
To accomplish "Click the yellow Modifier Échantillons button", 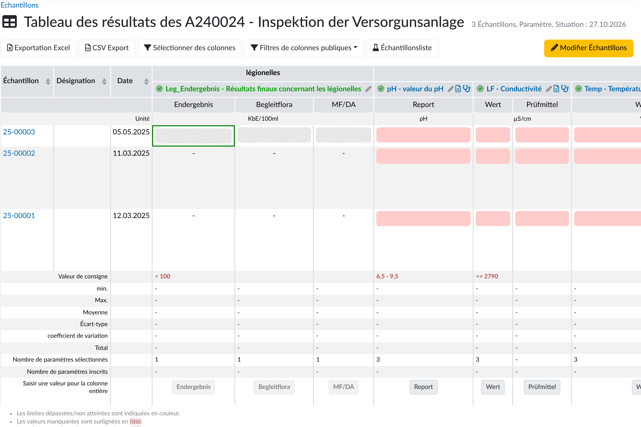I will tap(589, 48).
